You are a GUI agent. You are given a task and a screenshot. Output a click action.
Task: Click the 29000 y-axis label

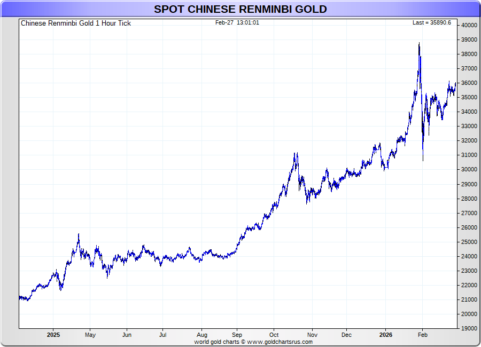pos(469,184)
